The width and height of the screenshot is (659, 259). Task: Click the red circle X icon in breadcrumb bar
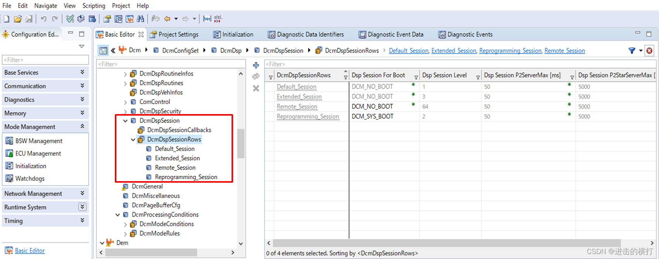(649, 50)
